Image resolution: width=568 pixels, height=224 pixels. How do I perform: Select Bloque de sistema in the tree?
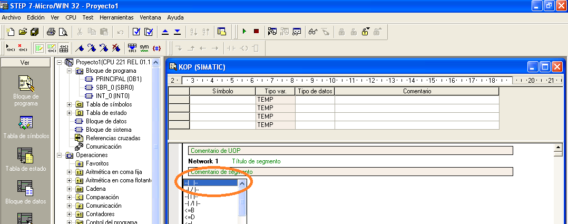[109, 130]
